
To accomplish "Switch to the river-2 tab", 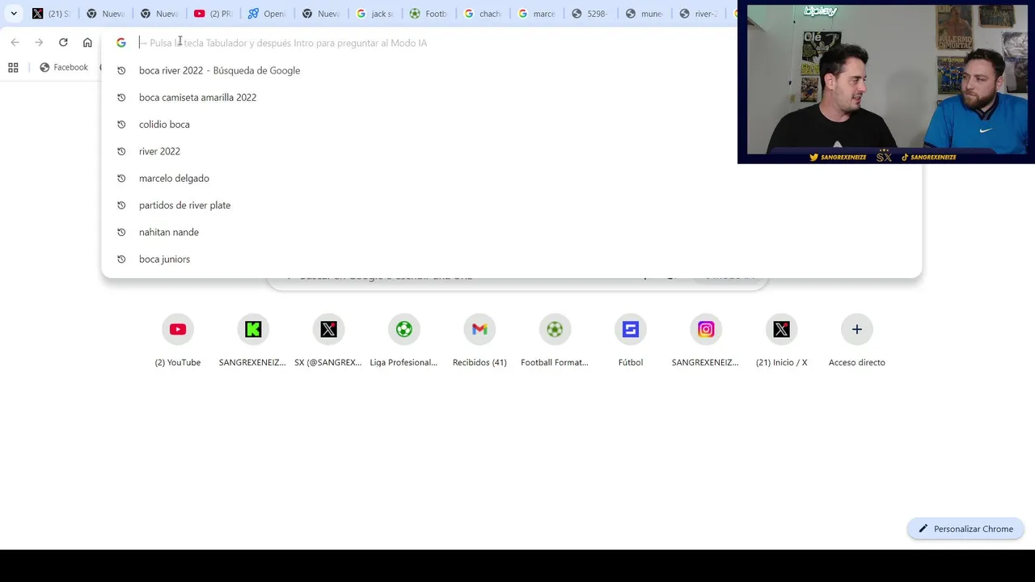I will (698, 14).
